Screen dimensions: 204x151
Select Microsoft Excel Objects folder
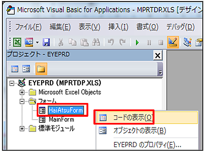[x=70, y=92]
